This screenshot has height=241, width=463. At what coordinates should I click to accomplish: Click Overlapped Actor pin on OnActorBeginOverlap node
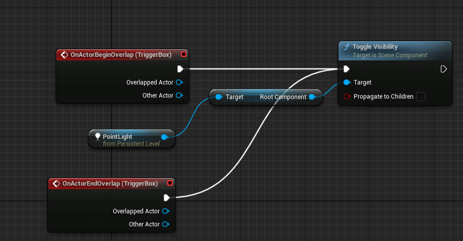point(178,83)
